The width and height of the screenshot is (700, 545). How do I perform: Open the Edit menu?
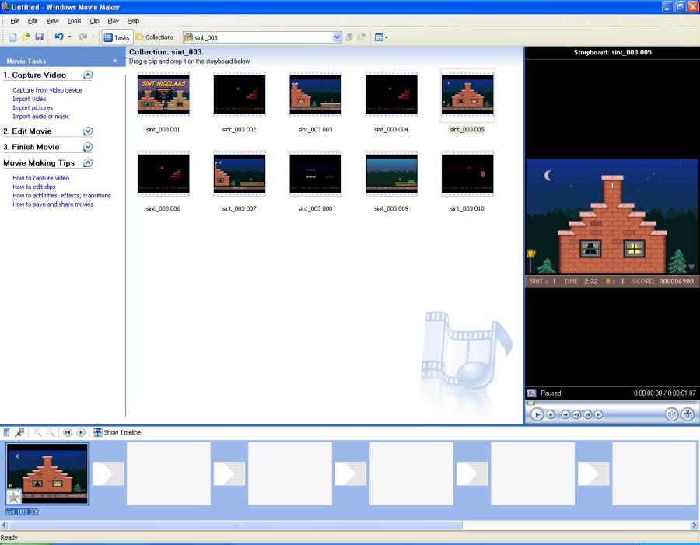point(33,21)
